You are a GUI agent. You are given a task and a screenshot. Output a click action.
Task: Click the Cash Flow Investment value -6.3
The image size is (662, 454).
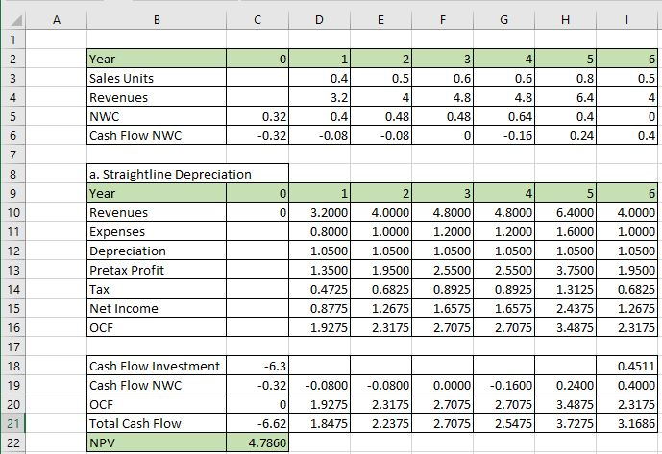click(x=257, y=366)
